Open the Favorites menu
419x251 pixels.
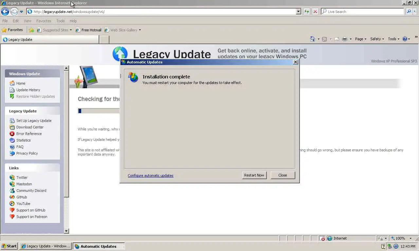(44, 21)
